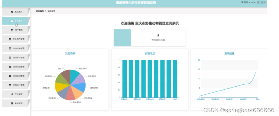Click the chart icon beside 系统管理
Viewport: 279px width, 116px height.
point(12,103)
